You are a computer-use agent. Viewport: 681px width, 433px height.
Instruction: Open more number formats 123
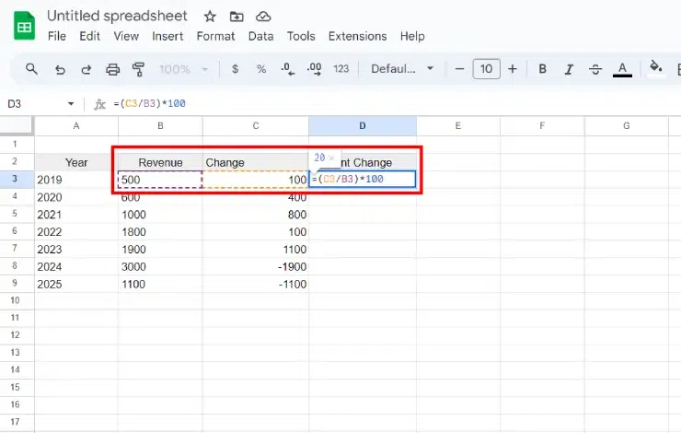point(340,69)
